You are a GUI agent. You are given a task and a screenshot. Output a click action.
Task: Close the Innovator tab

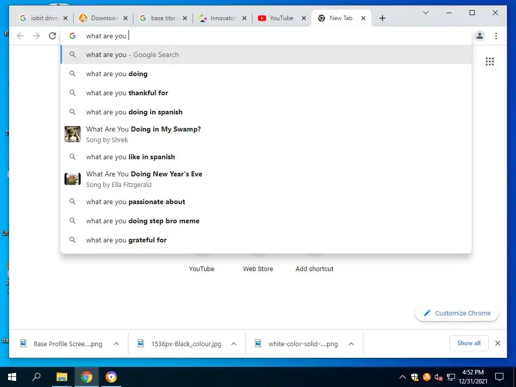coord(244,18)
